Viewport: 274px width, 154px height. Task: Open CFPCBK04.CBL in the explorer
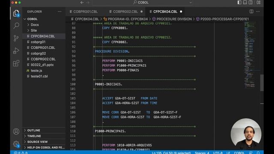[x=43, y=36]
